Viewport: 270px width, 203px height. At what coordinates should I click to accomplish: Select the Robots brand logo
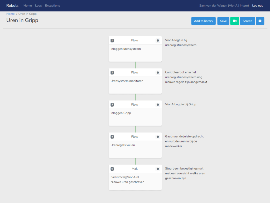click(12, 6)
